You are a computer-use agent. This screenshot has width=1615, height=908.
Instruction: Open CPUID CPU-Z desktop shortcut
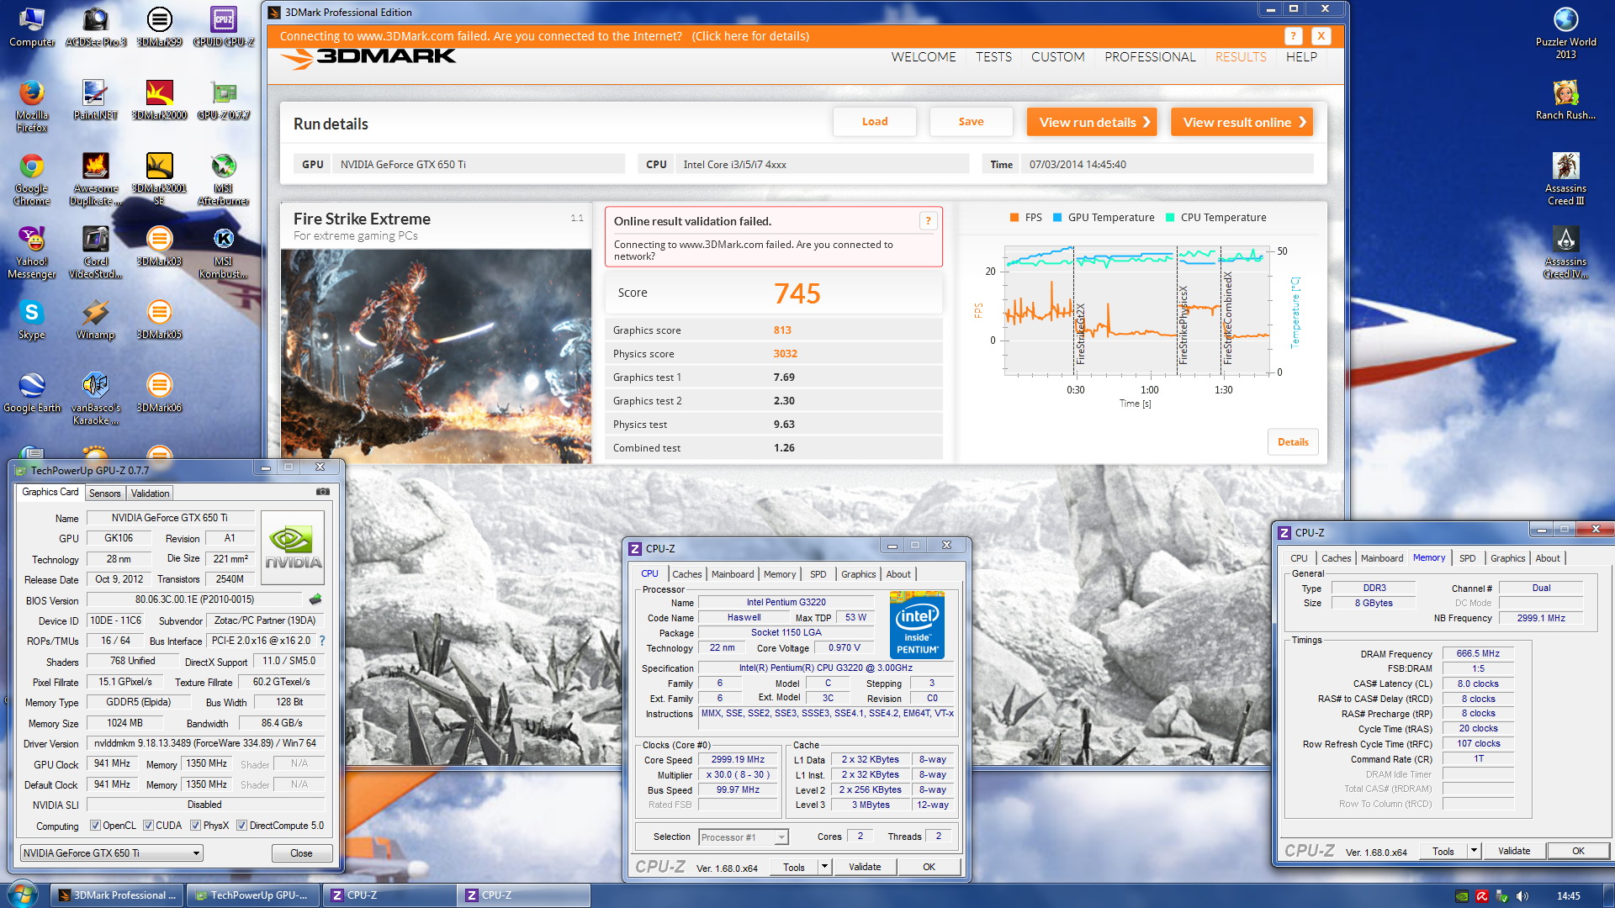(x=223, y=27)
